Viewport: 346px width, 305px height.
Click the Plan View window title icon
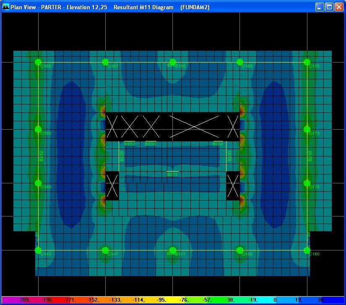point(6,7)
